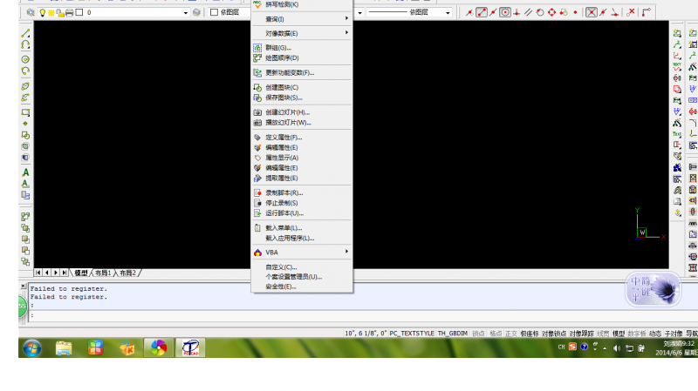Go to last layout tab arrow
This screenshot has height=391, width=698.
click(65, 273)
